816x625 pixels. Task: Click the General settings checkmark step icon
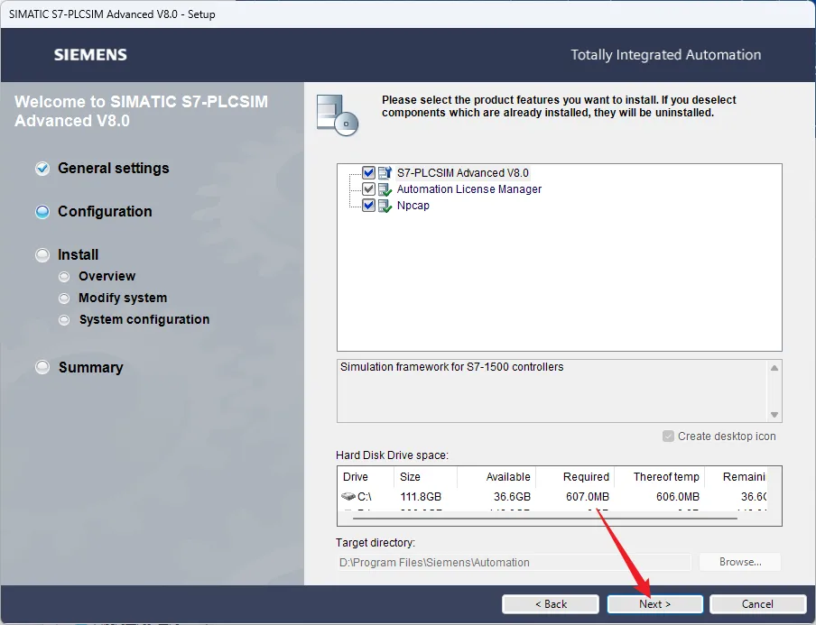click(x=42, y=169)
